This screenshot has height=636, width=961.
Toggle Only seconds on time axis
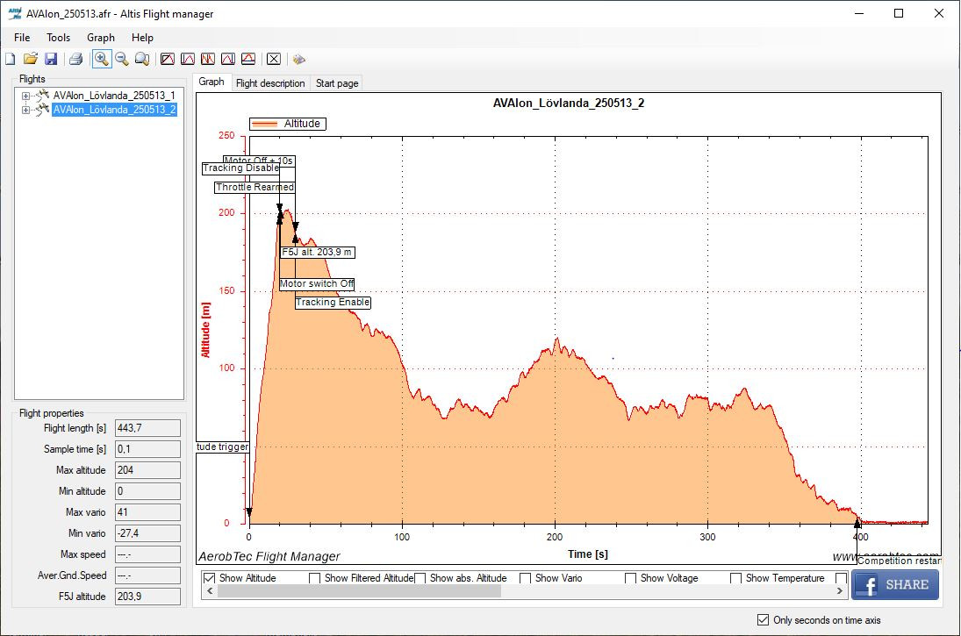tap(763, 620)
